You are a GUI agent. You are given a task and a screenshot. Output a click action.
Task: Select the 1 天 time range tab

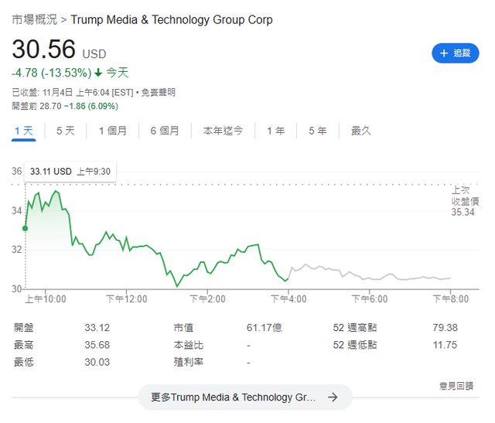(24, 131)
